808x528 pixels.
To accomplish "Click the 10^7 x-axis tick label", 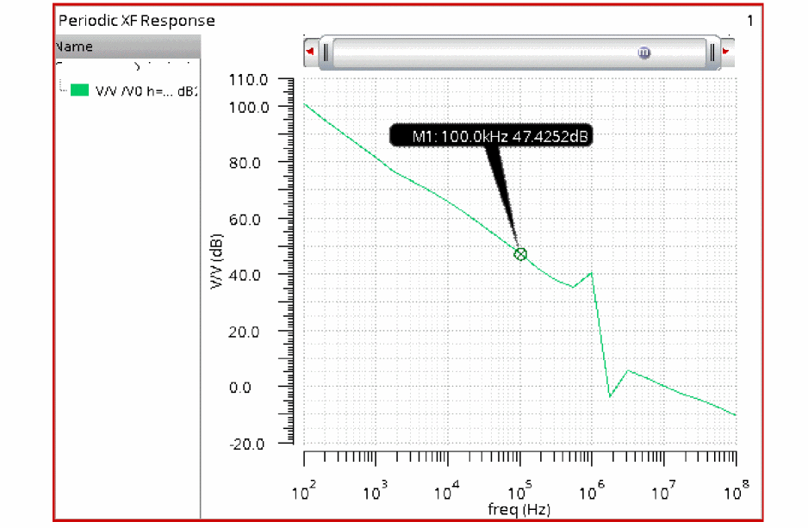I will click(x=663, y=490).
